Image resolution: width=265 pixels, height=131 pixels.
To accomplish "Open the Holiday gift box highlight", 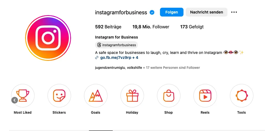I will [132, 96].
